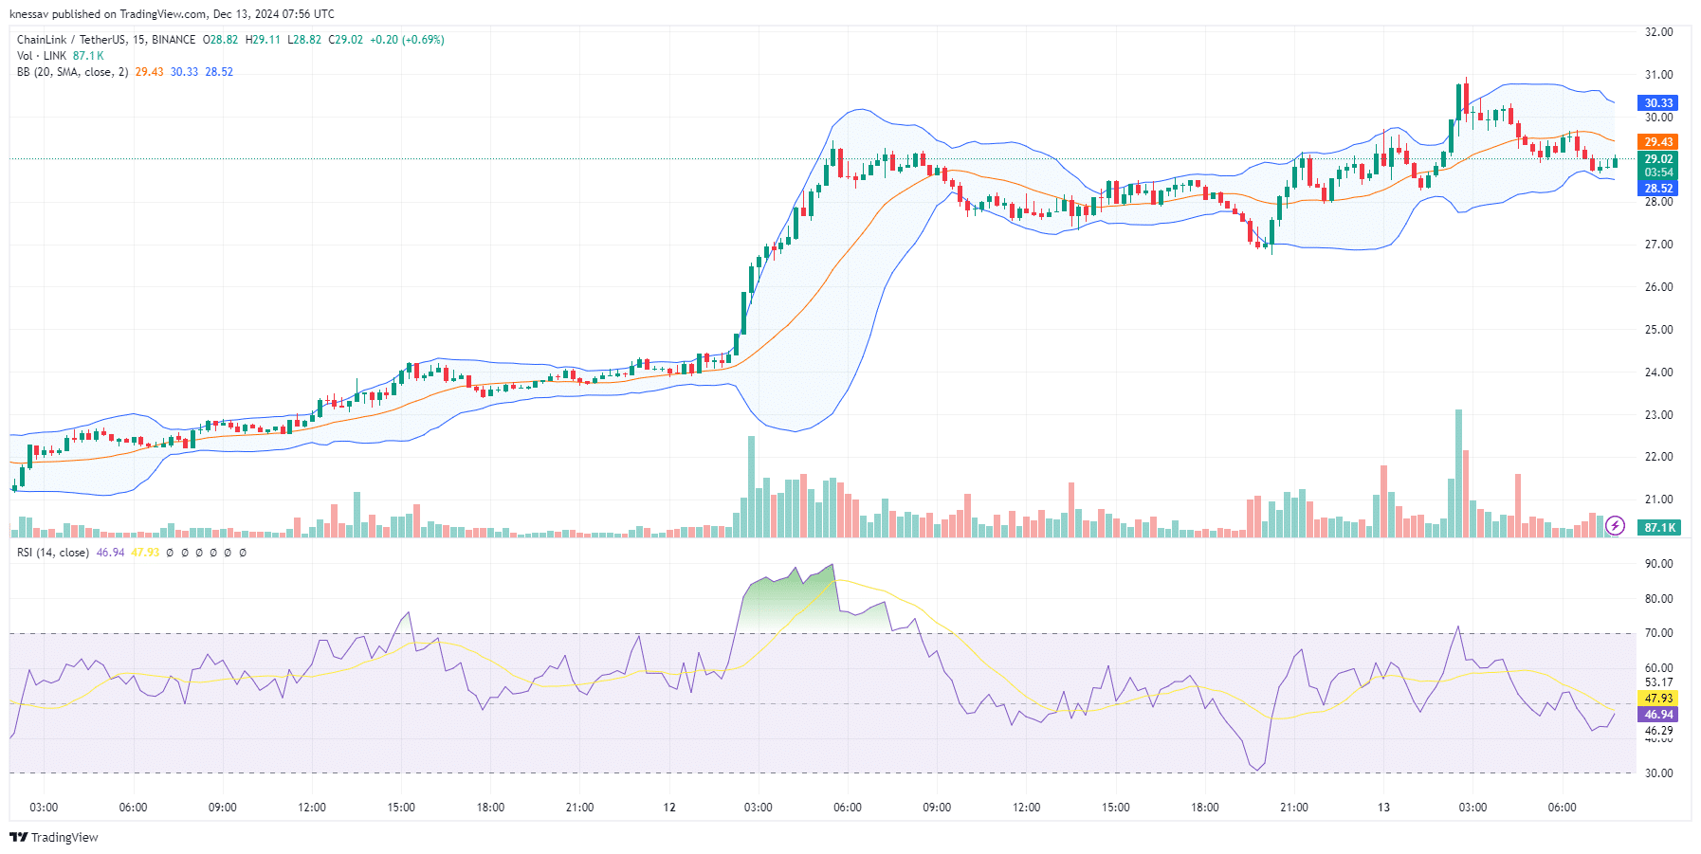Viewport: 1701px width, 854px height.
Task: Click the publisher line starting with knessav
Action: click(x=172, y=14)
